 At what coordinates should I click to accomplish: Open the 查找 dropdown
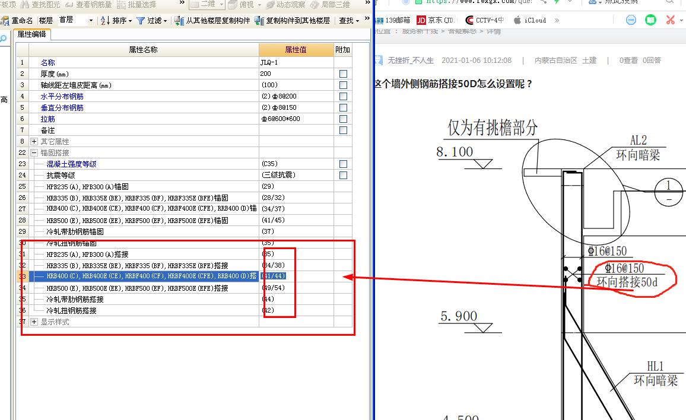(349, 21)
